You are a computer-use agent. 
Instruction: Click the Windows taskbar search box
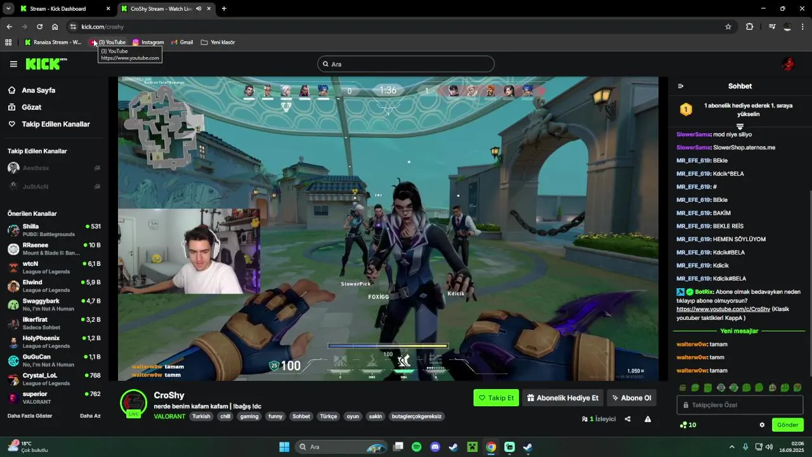[342, 447]
